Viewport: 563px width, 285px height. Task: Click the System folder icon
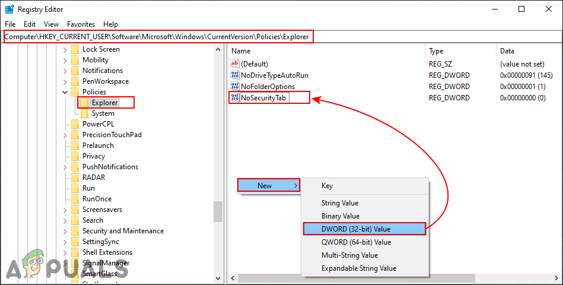coord(84,113)
